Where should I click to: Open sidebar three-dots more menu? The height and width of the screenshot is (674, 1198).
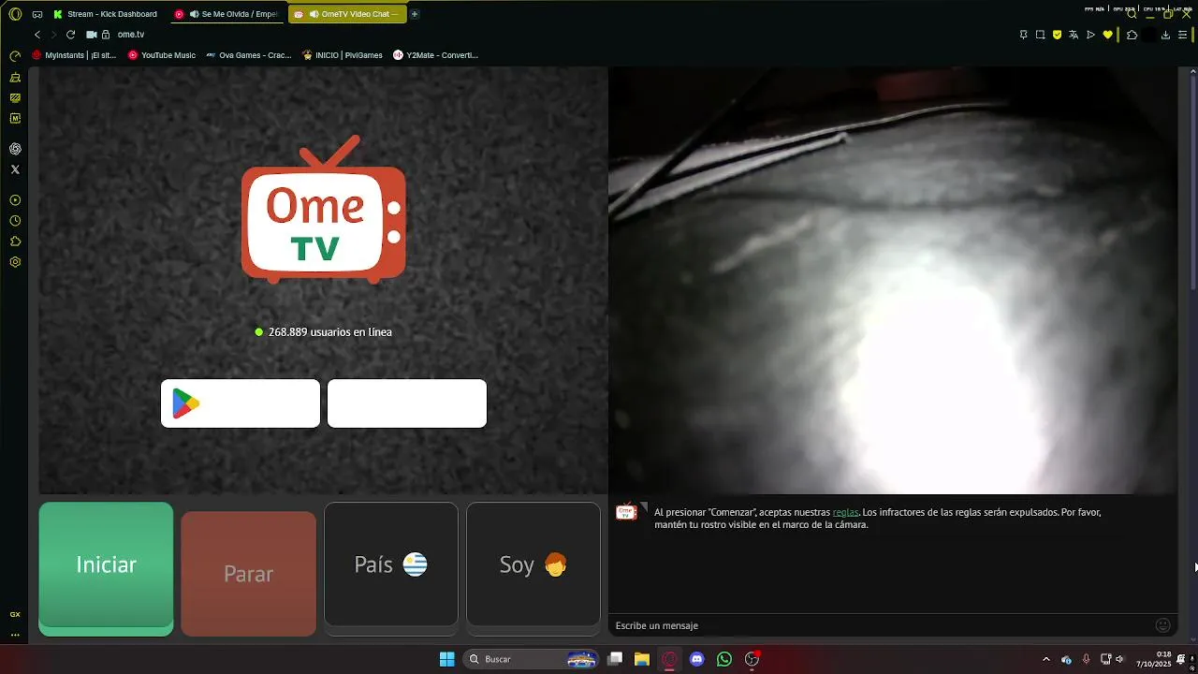[15, 635]
